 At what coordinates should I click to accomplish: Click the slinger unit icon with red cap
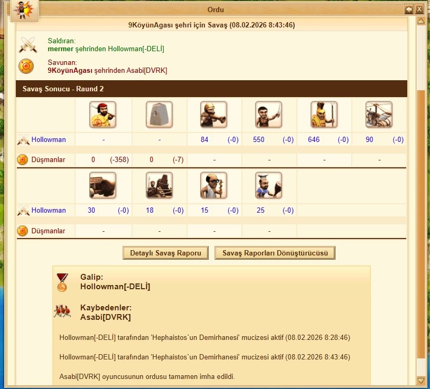(103, 115)
